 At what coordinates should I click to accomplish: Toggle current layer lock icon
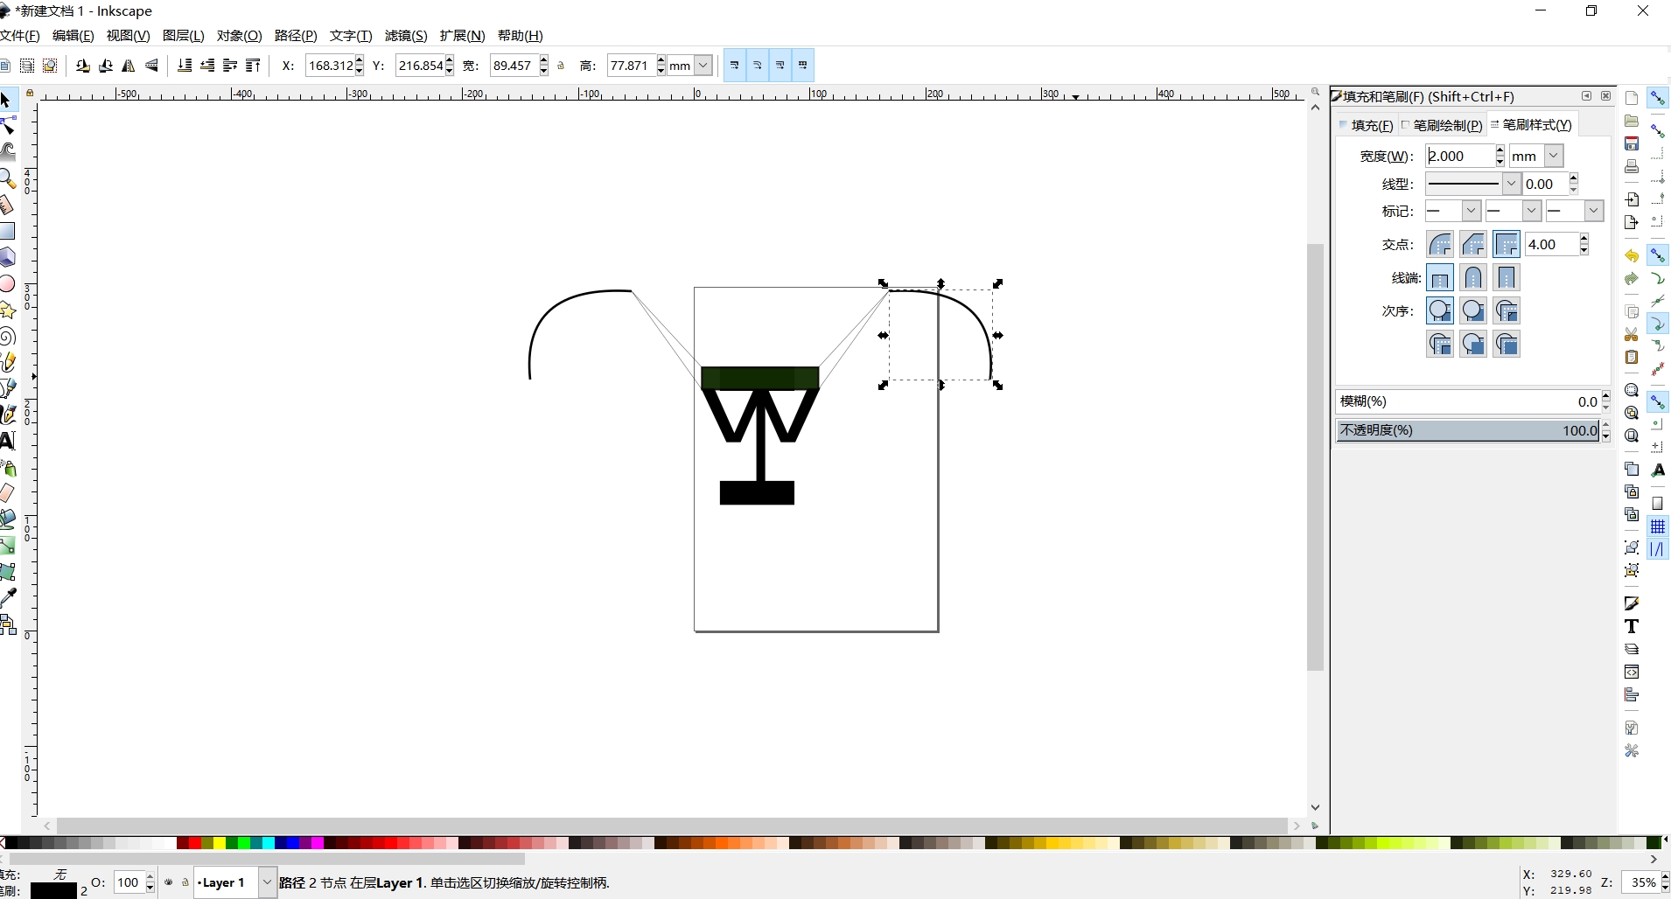(x=185, y=882)
